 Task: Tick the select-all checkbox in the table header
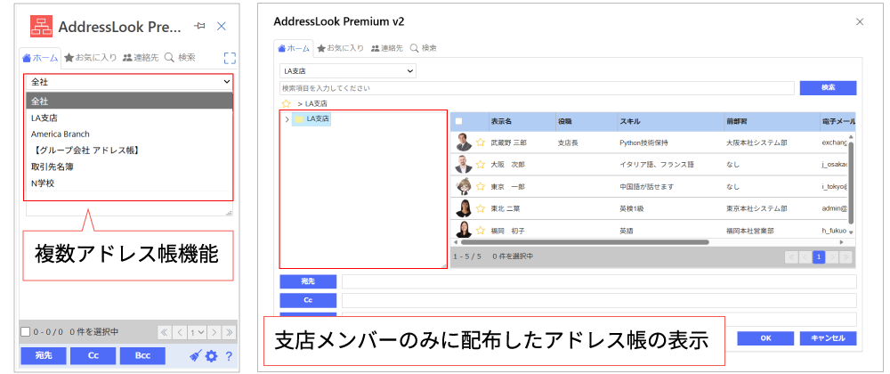(459, 120)
